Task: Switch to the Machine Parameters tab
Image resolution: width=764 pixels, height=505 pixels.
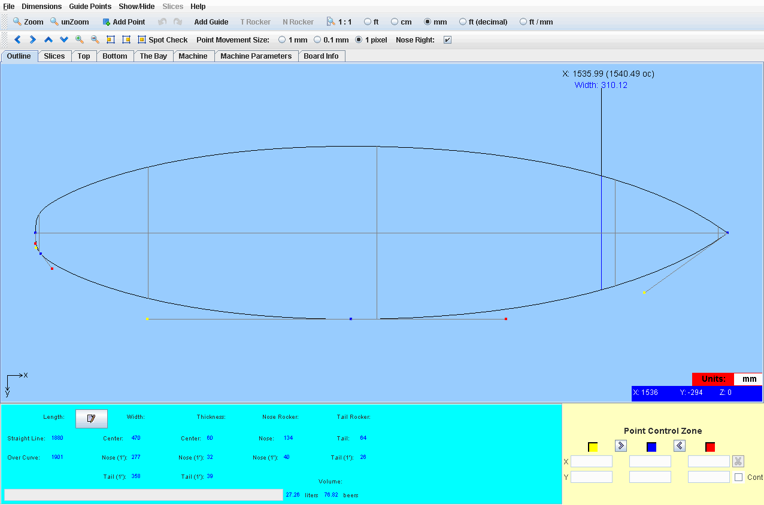Action: tap(256, 56)
